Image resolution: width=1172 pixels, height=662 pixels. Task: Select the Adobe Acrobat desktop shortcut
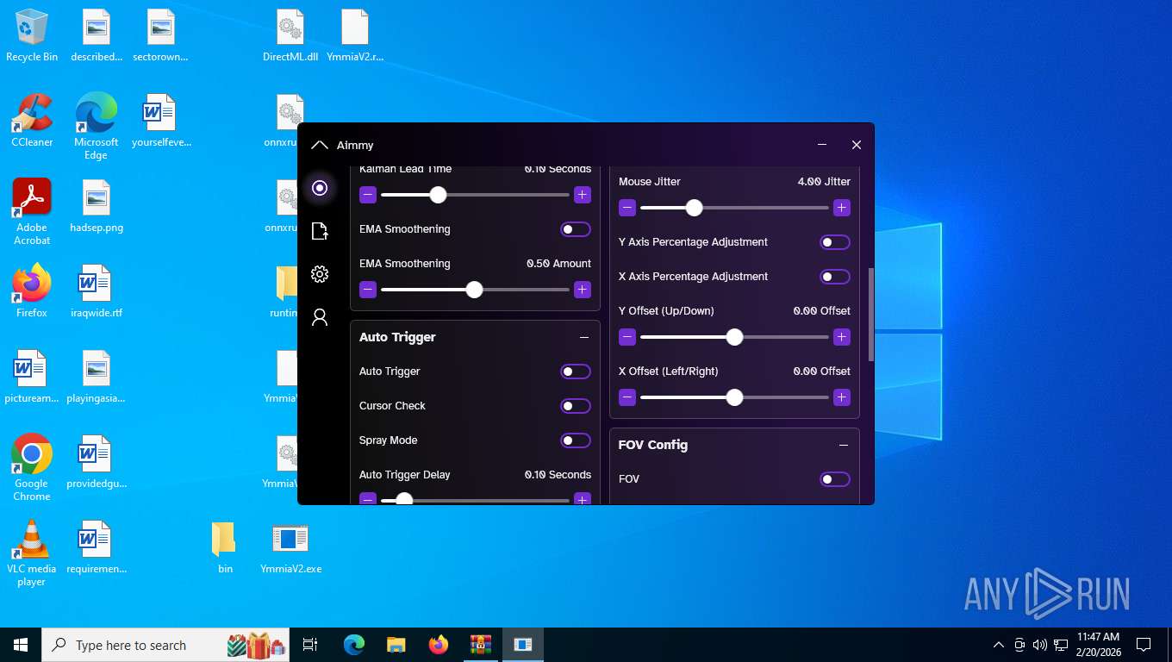(32, 212)
